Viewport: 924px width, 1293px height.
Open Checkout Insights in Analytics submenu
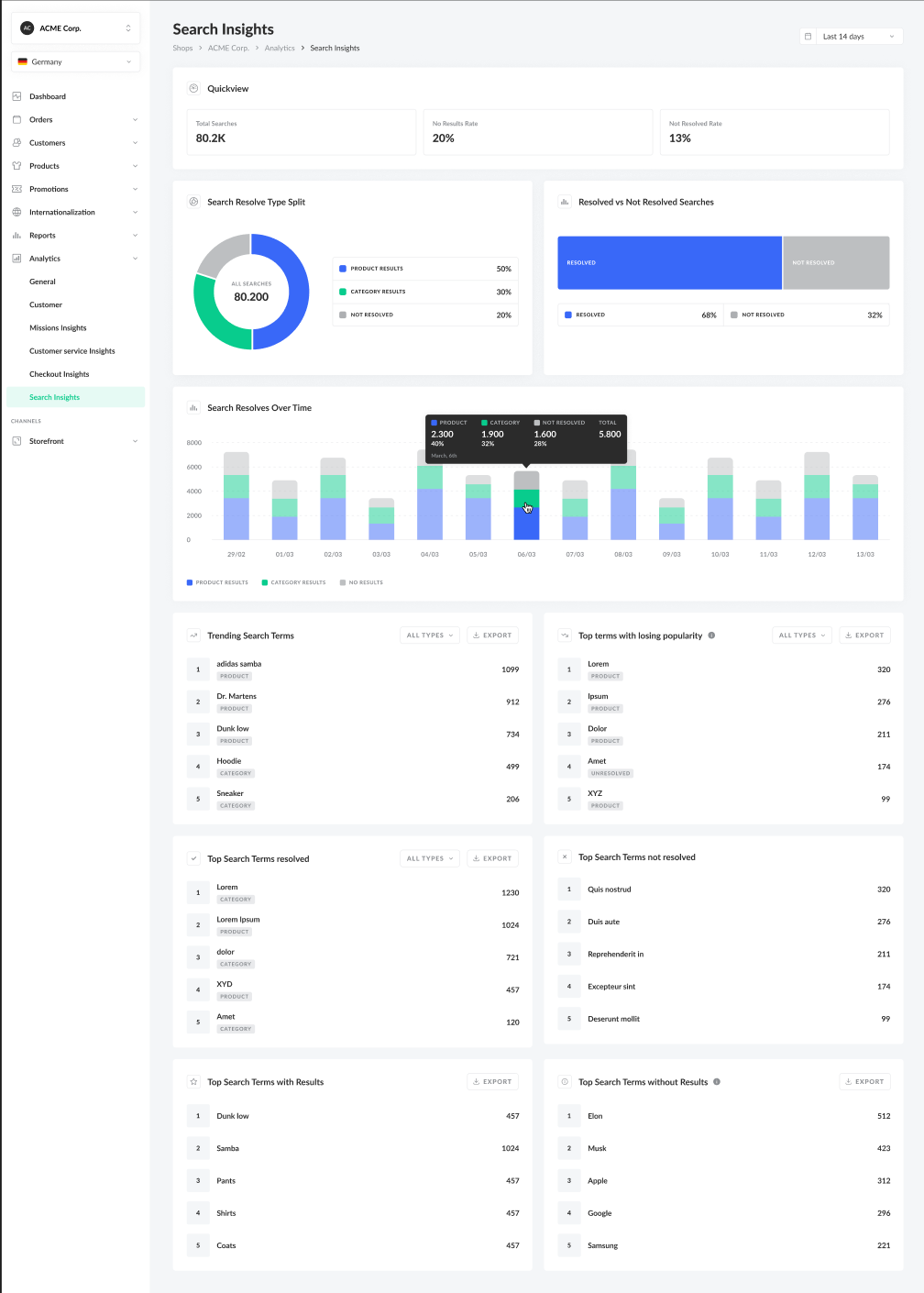[60, 374]
